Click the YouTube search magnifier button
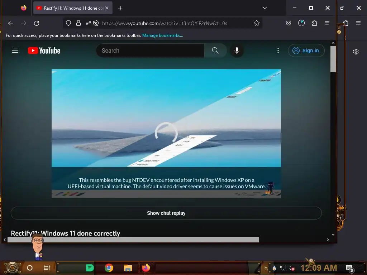The width and height of the screenshot is (367, 275). pos(215,50)
